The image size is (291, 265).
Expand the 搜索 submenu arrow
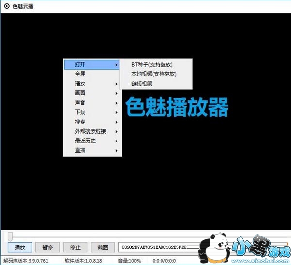116,122
